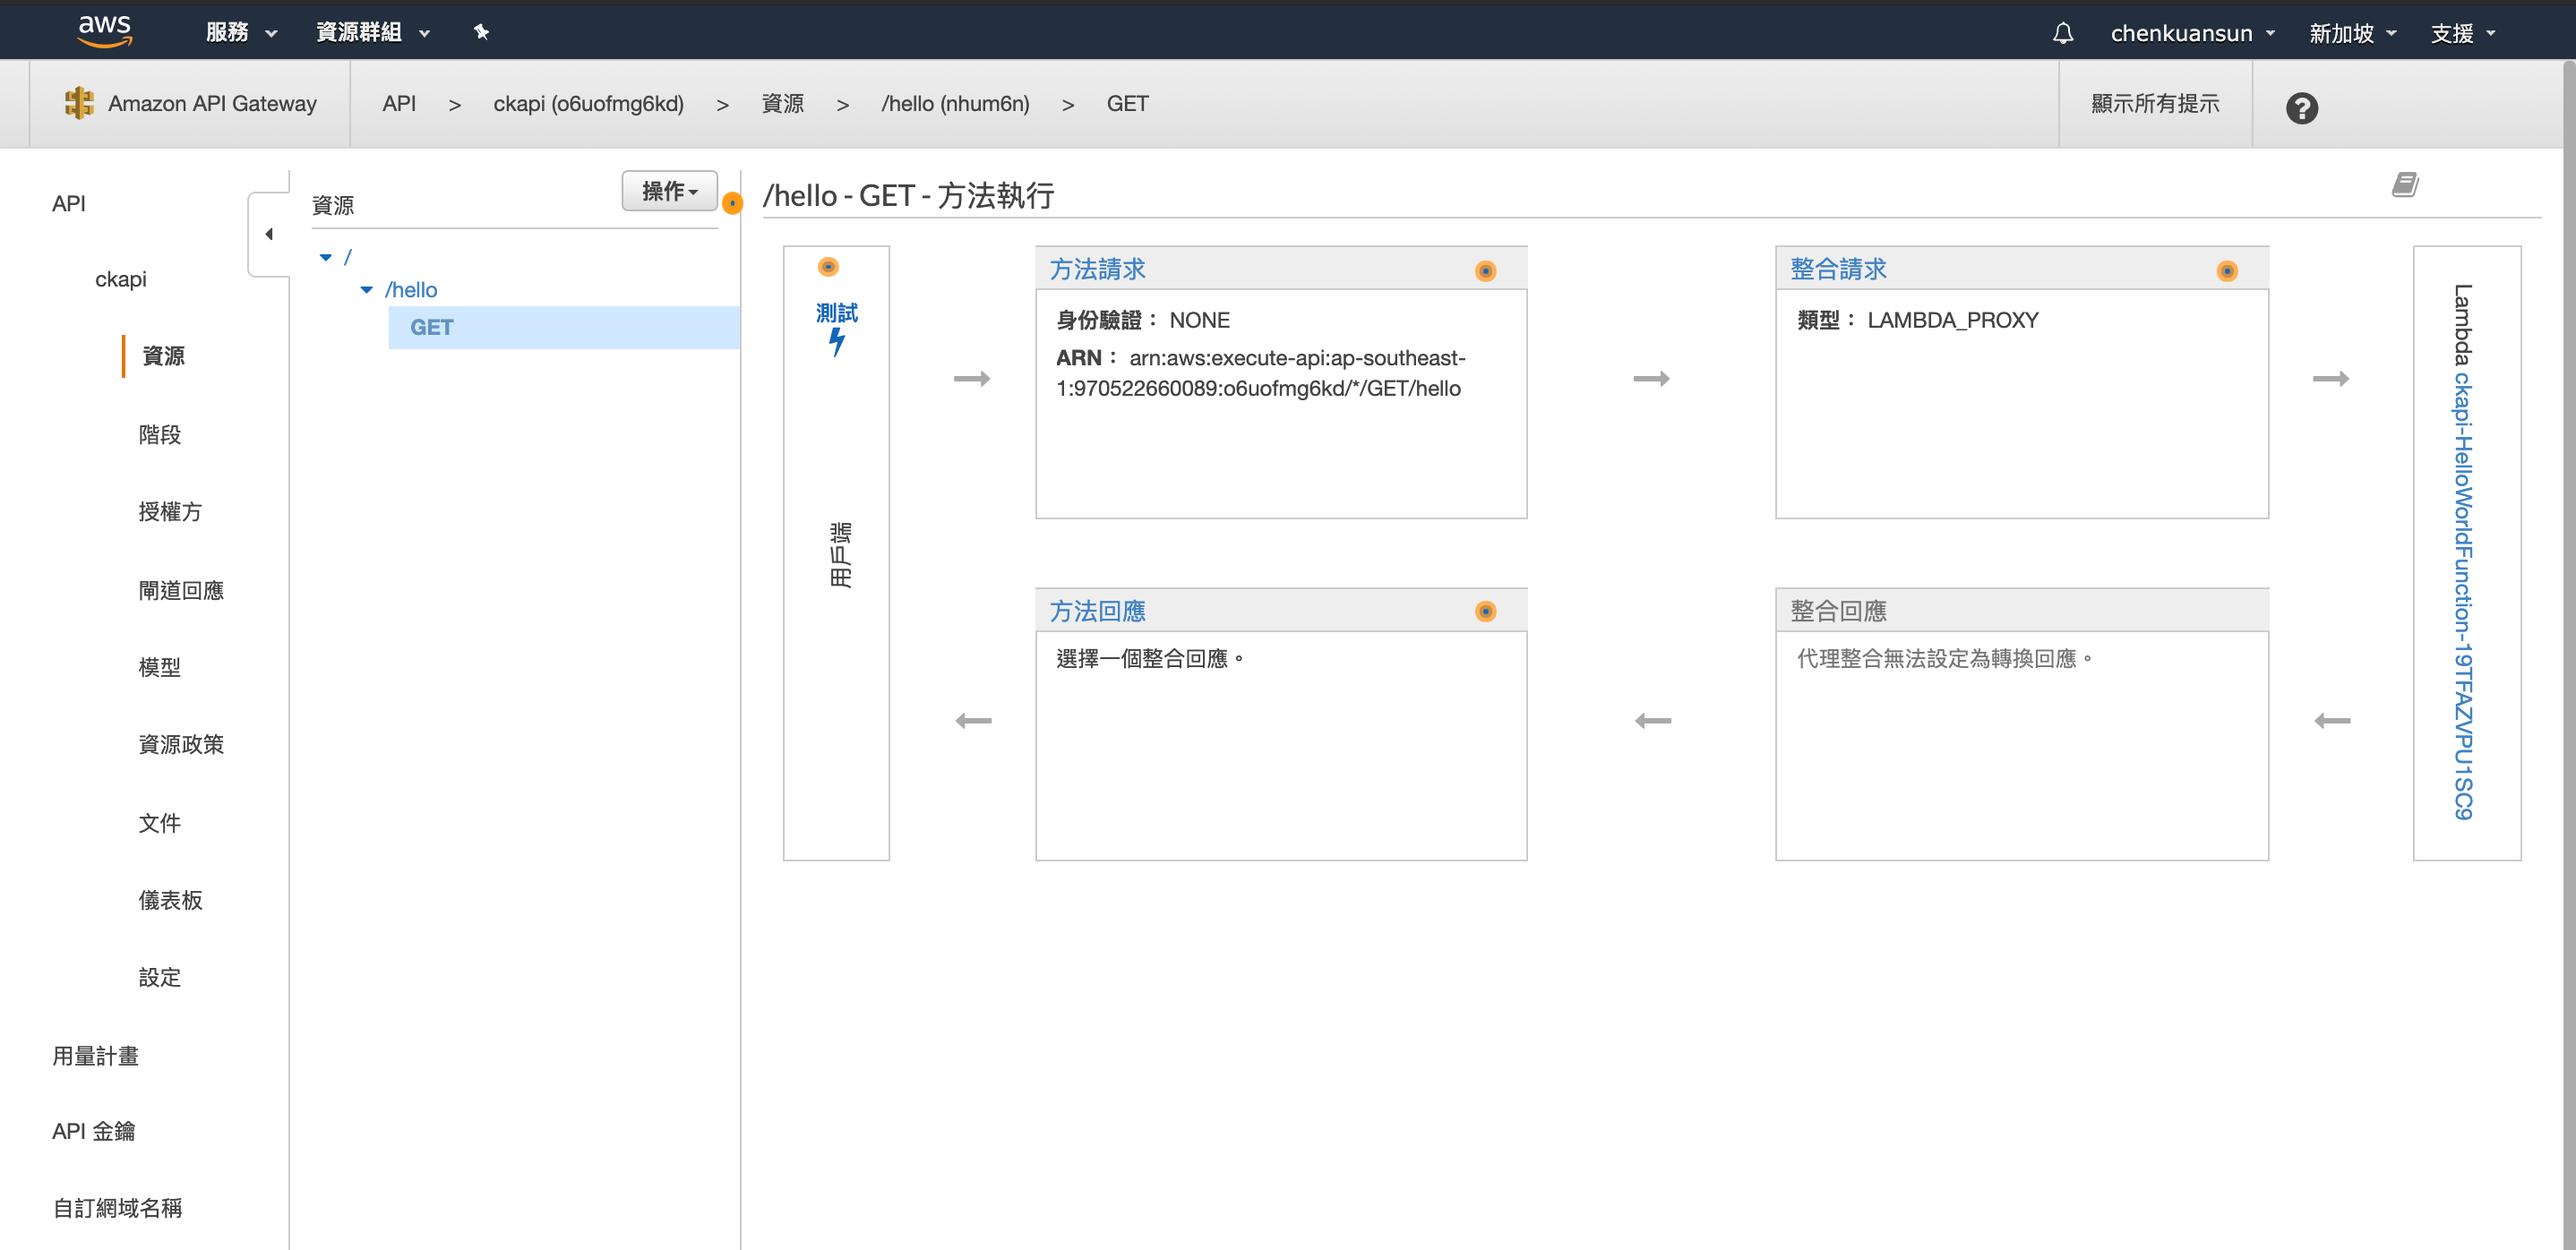Go to 閘道回應 gateway responses in sidebar
The height and width of the screenshot is (1250, 2576).
[181, 590]
